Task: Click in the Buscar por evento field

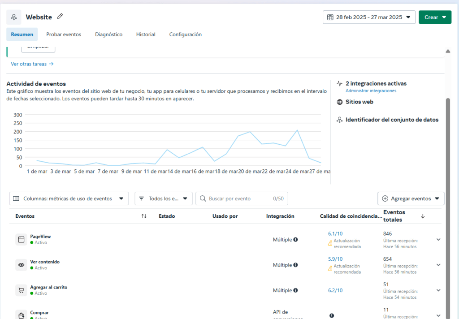Action: click(242, 198)
